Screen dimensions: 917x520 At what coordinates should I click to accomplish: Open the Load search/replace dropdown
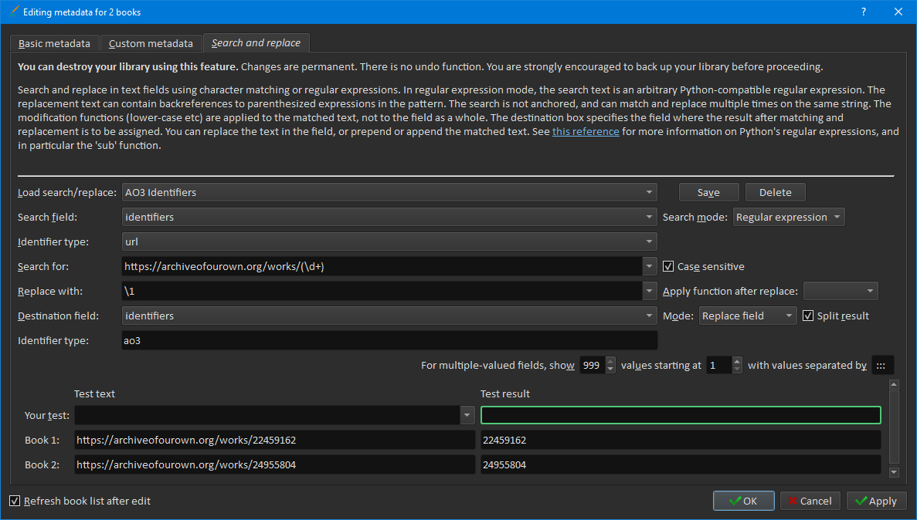click(x=389, y=192)
